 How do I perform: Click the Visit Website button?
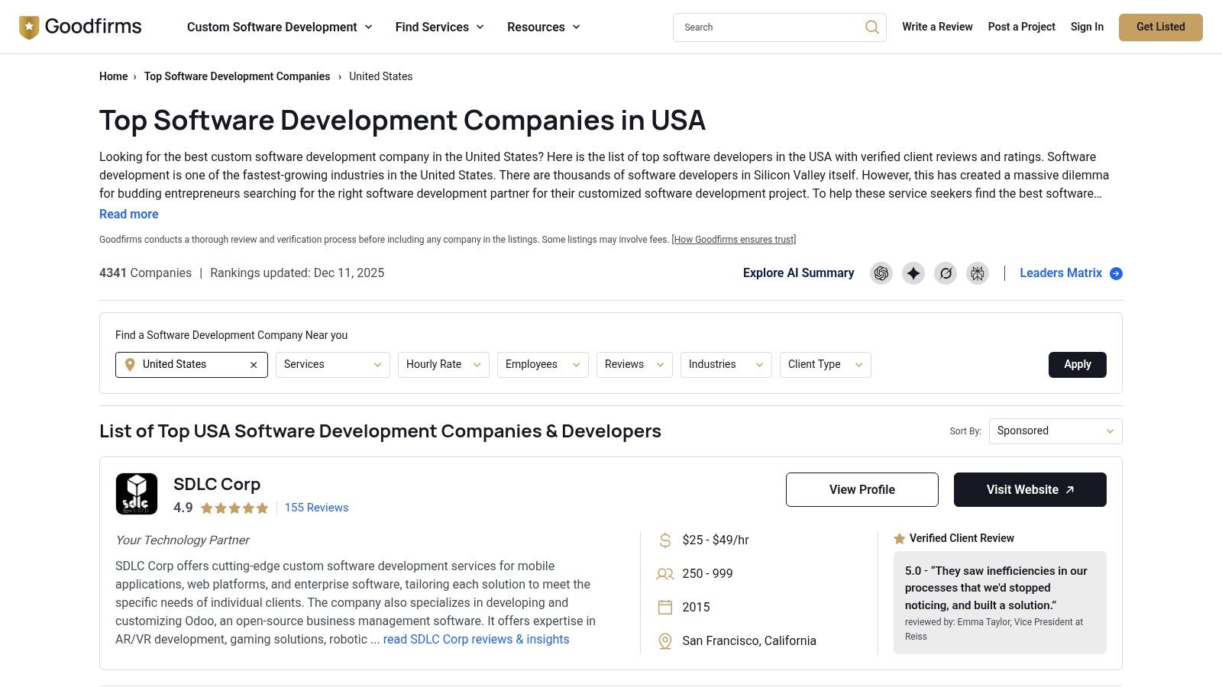1030,490
